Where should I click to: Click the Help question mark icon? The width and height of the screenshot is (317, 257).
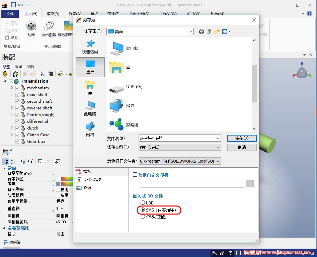(x=309, y=13)
